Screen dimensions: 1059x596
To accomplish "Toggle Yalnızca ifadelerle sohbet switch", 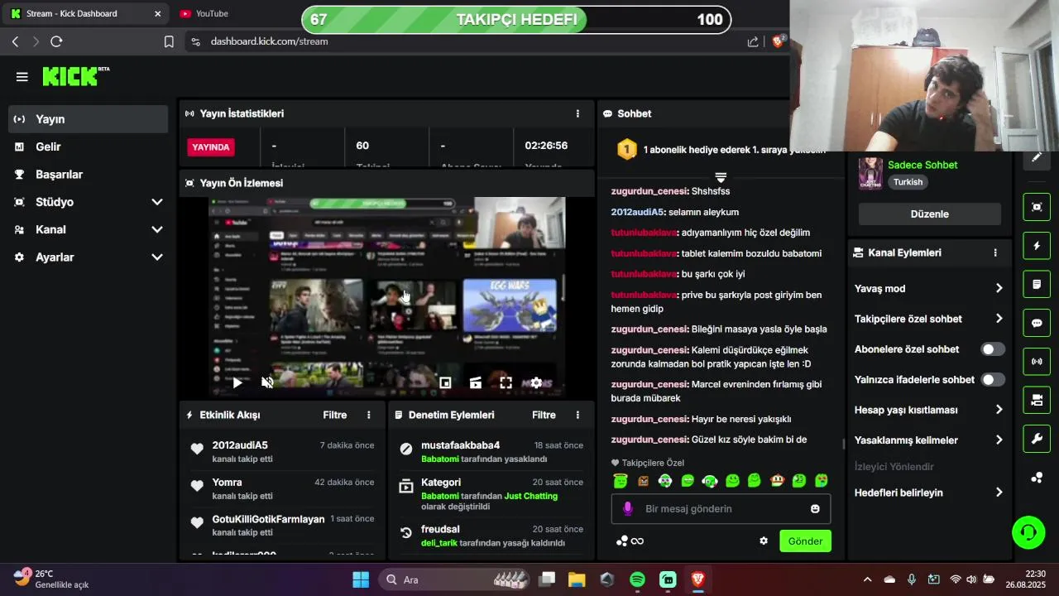I will click(x=993, y=379).
